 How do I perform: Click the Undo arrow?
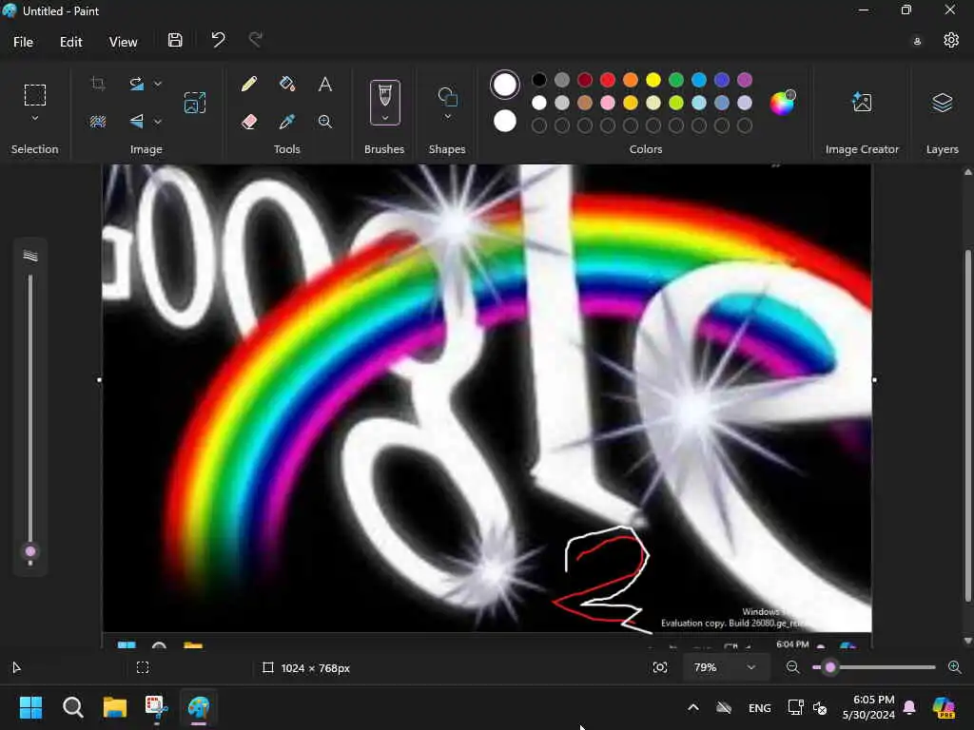click(218, 41)
